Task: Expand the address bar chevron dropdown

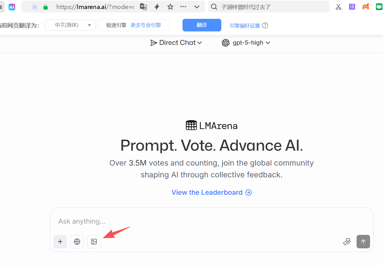Action: click(197, 7)
